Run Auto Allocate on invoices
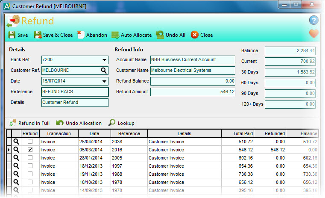The height and width of the screenshot is (198, 325). [x=131, y=35]
